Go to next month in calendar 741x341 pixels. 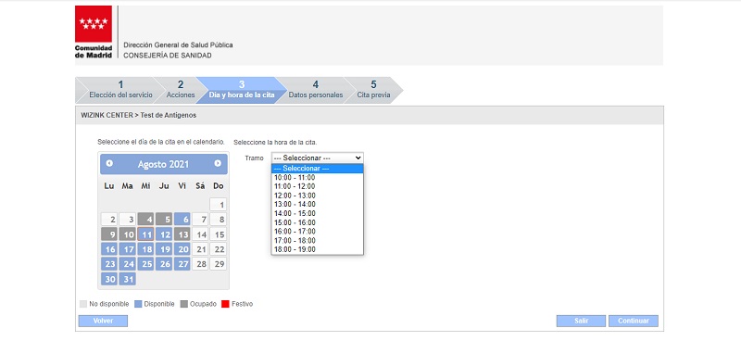point(218,163)
